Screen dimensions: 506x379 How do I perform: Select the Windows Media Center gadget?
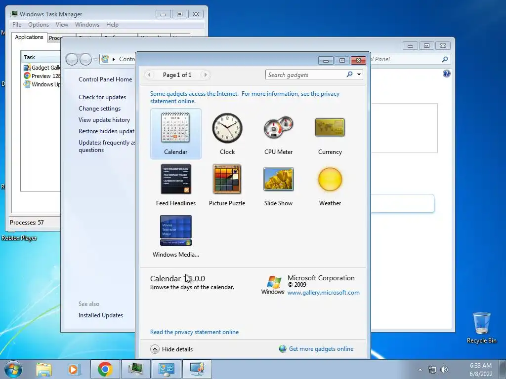175,236
